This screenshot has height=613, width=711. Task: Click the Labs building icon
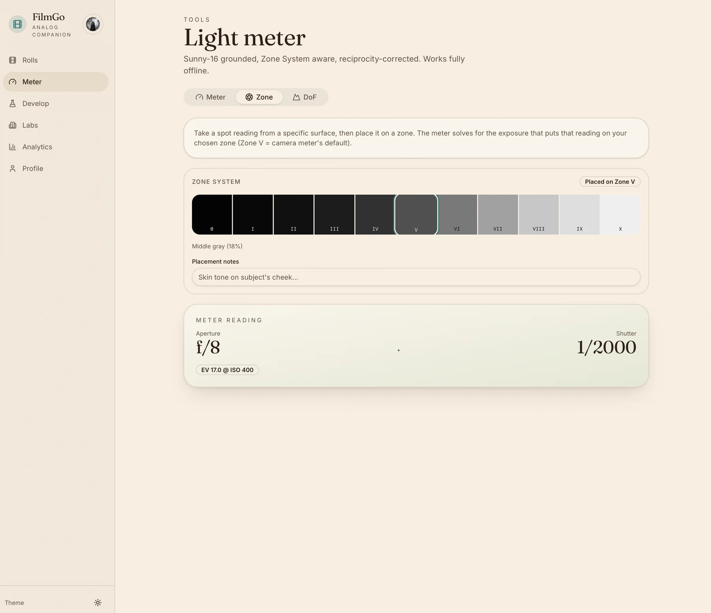pos(13,125)
